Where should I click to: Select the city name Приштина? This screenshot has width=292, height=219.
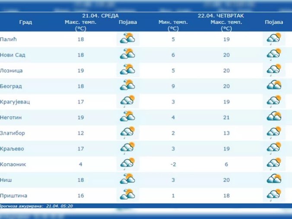(13, 196)
